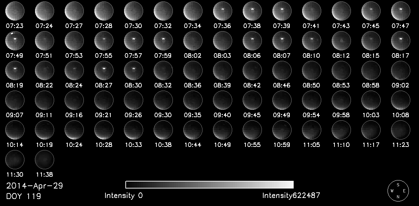Open the disk image at 08:17

(401, 41)
